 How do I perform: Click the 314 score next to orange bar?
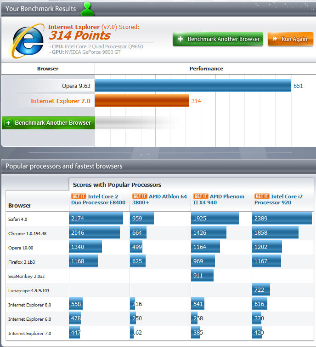click(196, 101)
